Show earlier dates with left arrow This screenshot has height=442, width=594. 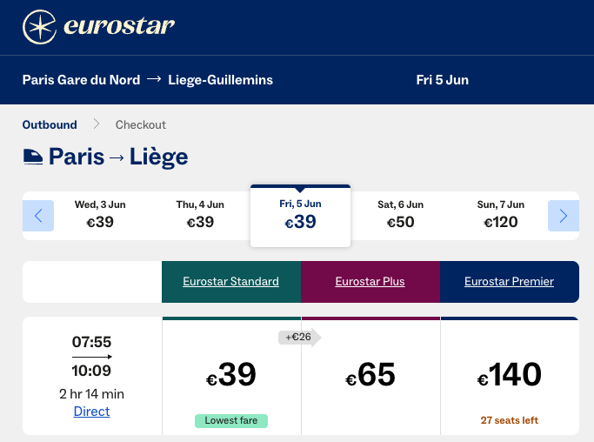38,216
